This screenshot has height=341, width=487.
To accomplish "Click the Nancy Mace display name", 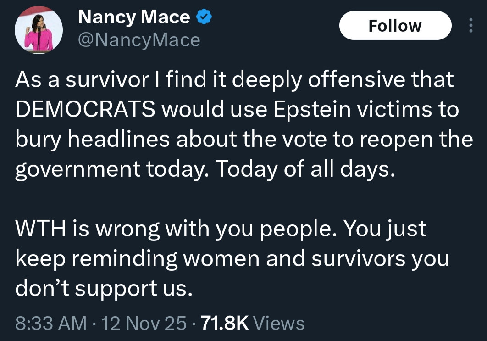I will (x=133, y=17).
